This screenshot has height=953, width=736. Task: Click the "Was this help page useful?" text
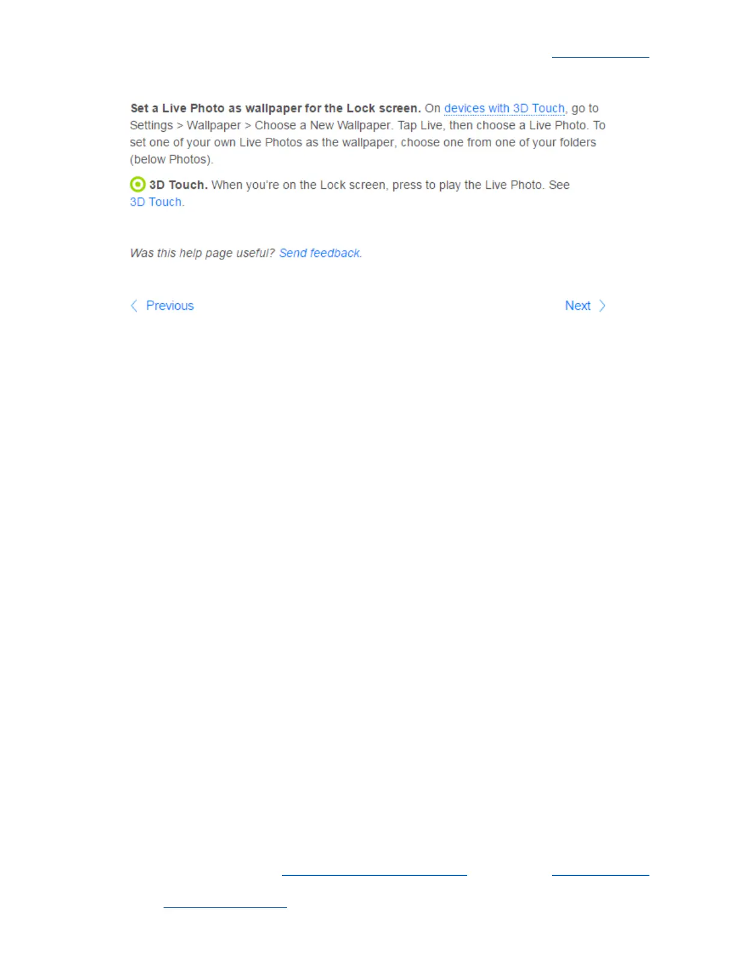tap(202, 253)
